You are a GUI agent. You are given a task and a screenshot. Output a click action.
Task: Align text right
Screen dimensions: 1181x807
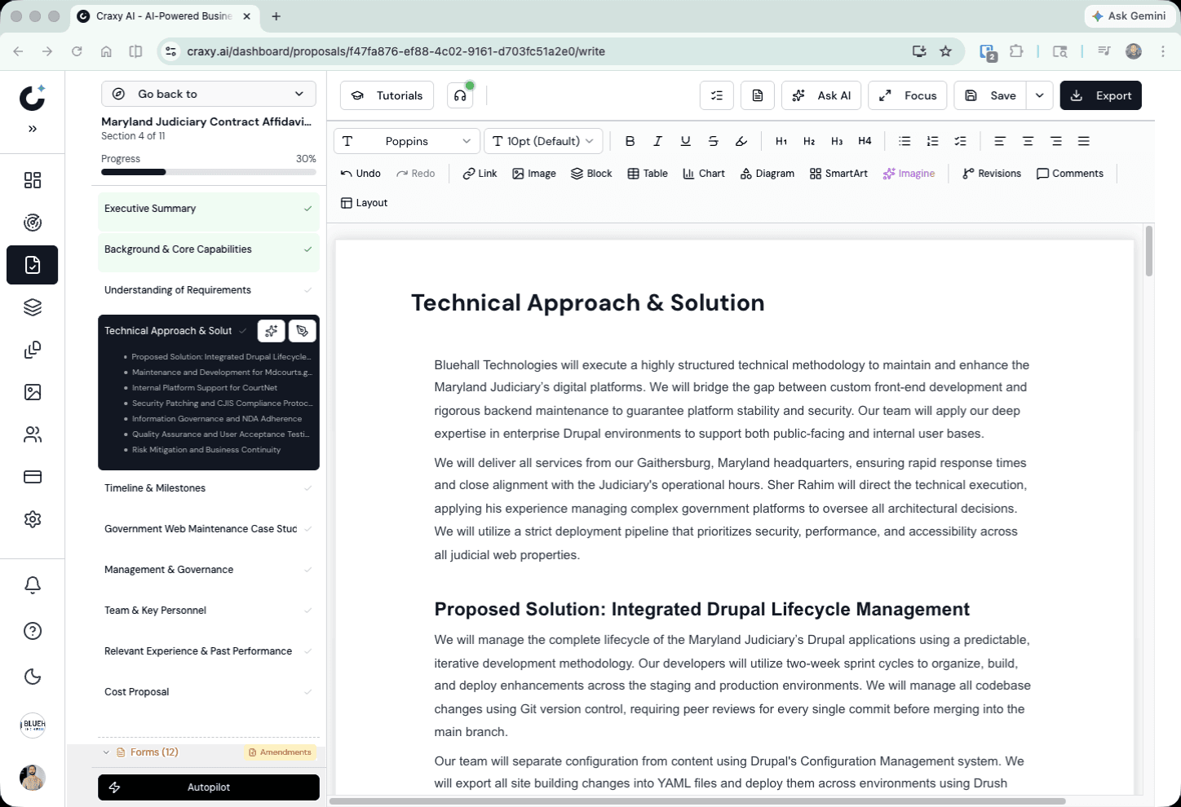coord(1055,141)
